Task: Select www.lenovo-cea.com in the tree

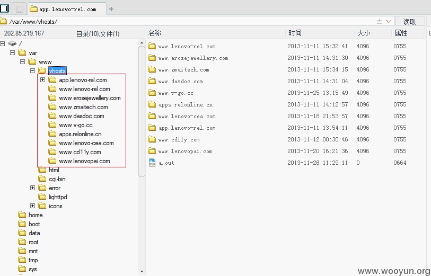Action: [86, 143]
